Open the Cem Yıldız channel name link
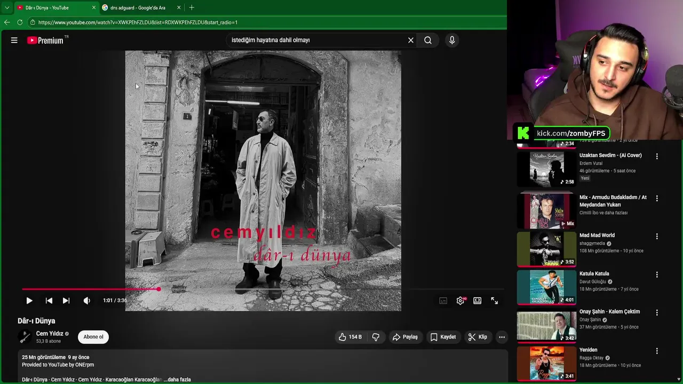 [x=50, y=334]
